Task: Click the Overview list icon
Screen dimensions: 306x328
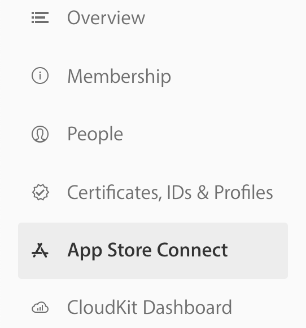Action: (40, 17)
